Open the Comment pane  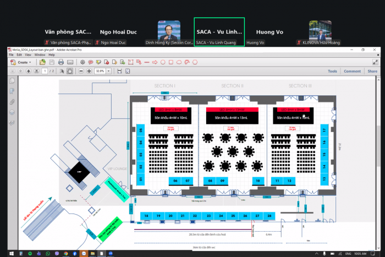(352, 71)
